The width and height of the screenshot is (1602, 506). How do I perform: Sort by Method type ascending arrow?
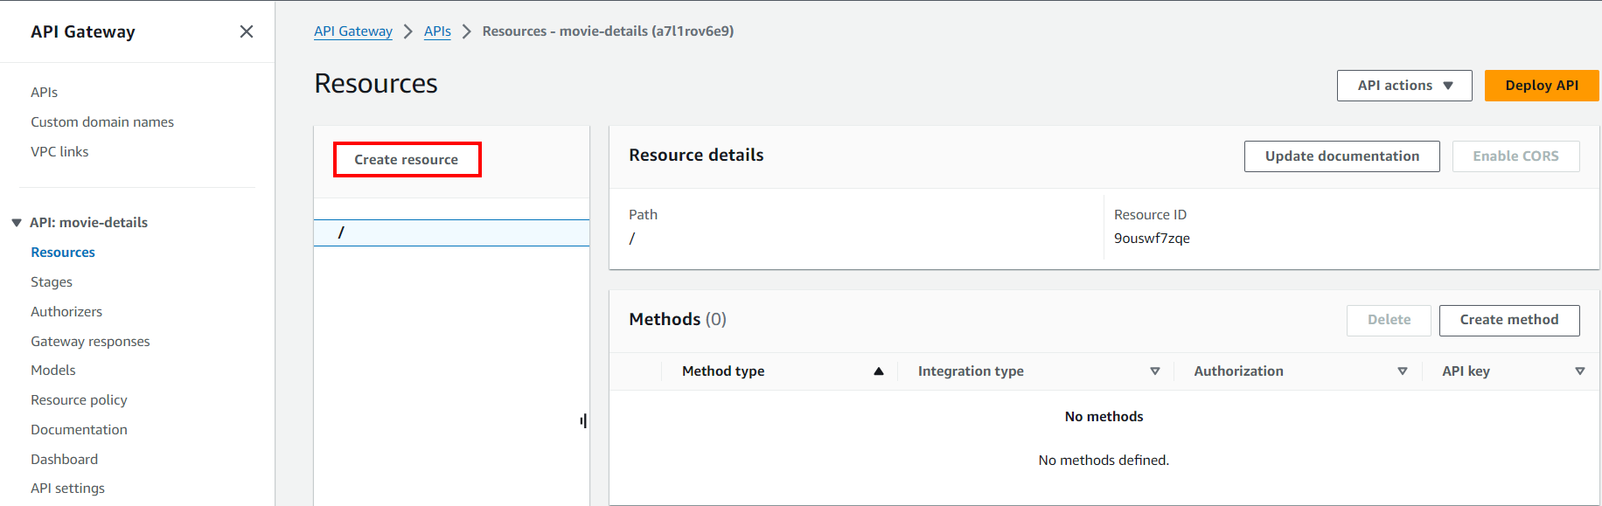click(878, 371)
